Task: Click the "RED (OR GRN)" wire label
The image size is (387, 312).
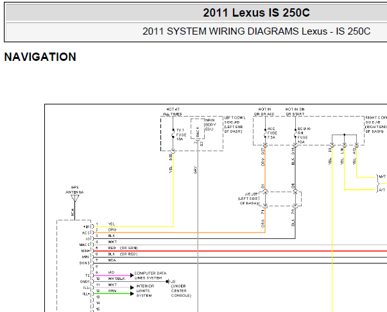Action: [123, 248]
